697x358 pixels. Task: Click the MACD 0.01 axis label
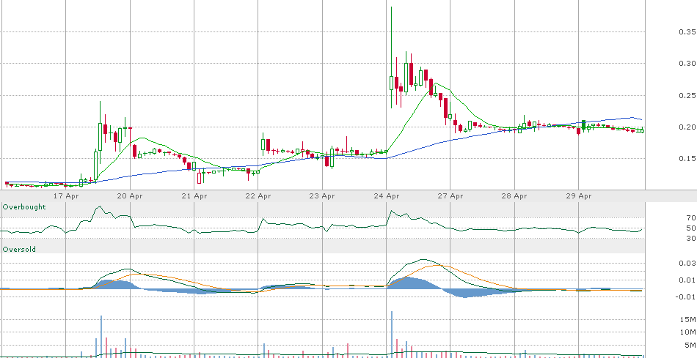tap(687, 280)
